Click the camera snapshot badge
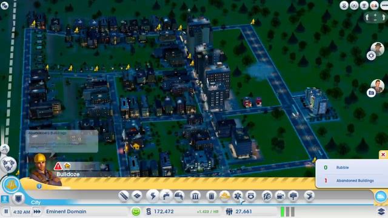Viewport: 388px width, 218px height. (371, 93)
